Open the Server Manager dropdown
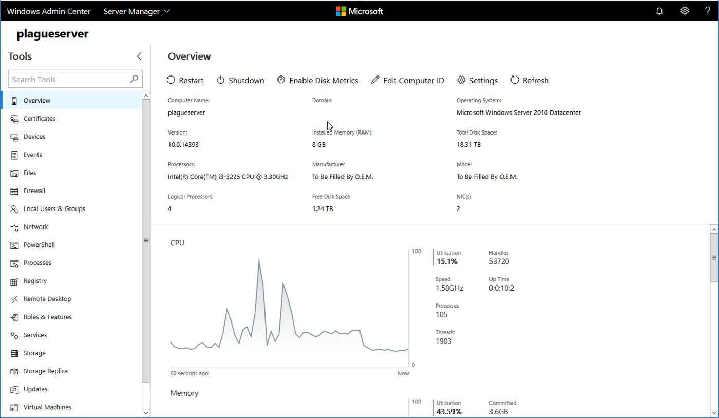Screen dimensions: 719x418 tap(137, 11)
